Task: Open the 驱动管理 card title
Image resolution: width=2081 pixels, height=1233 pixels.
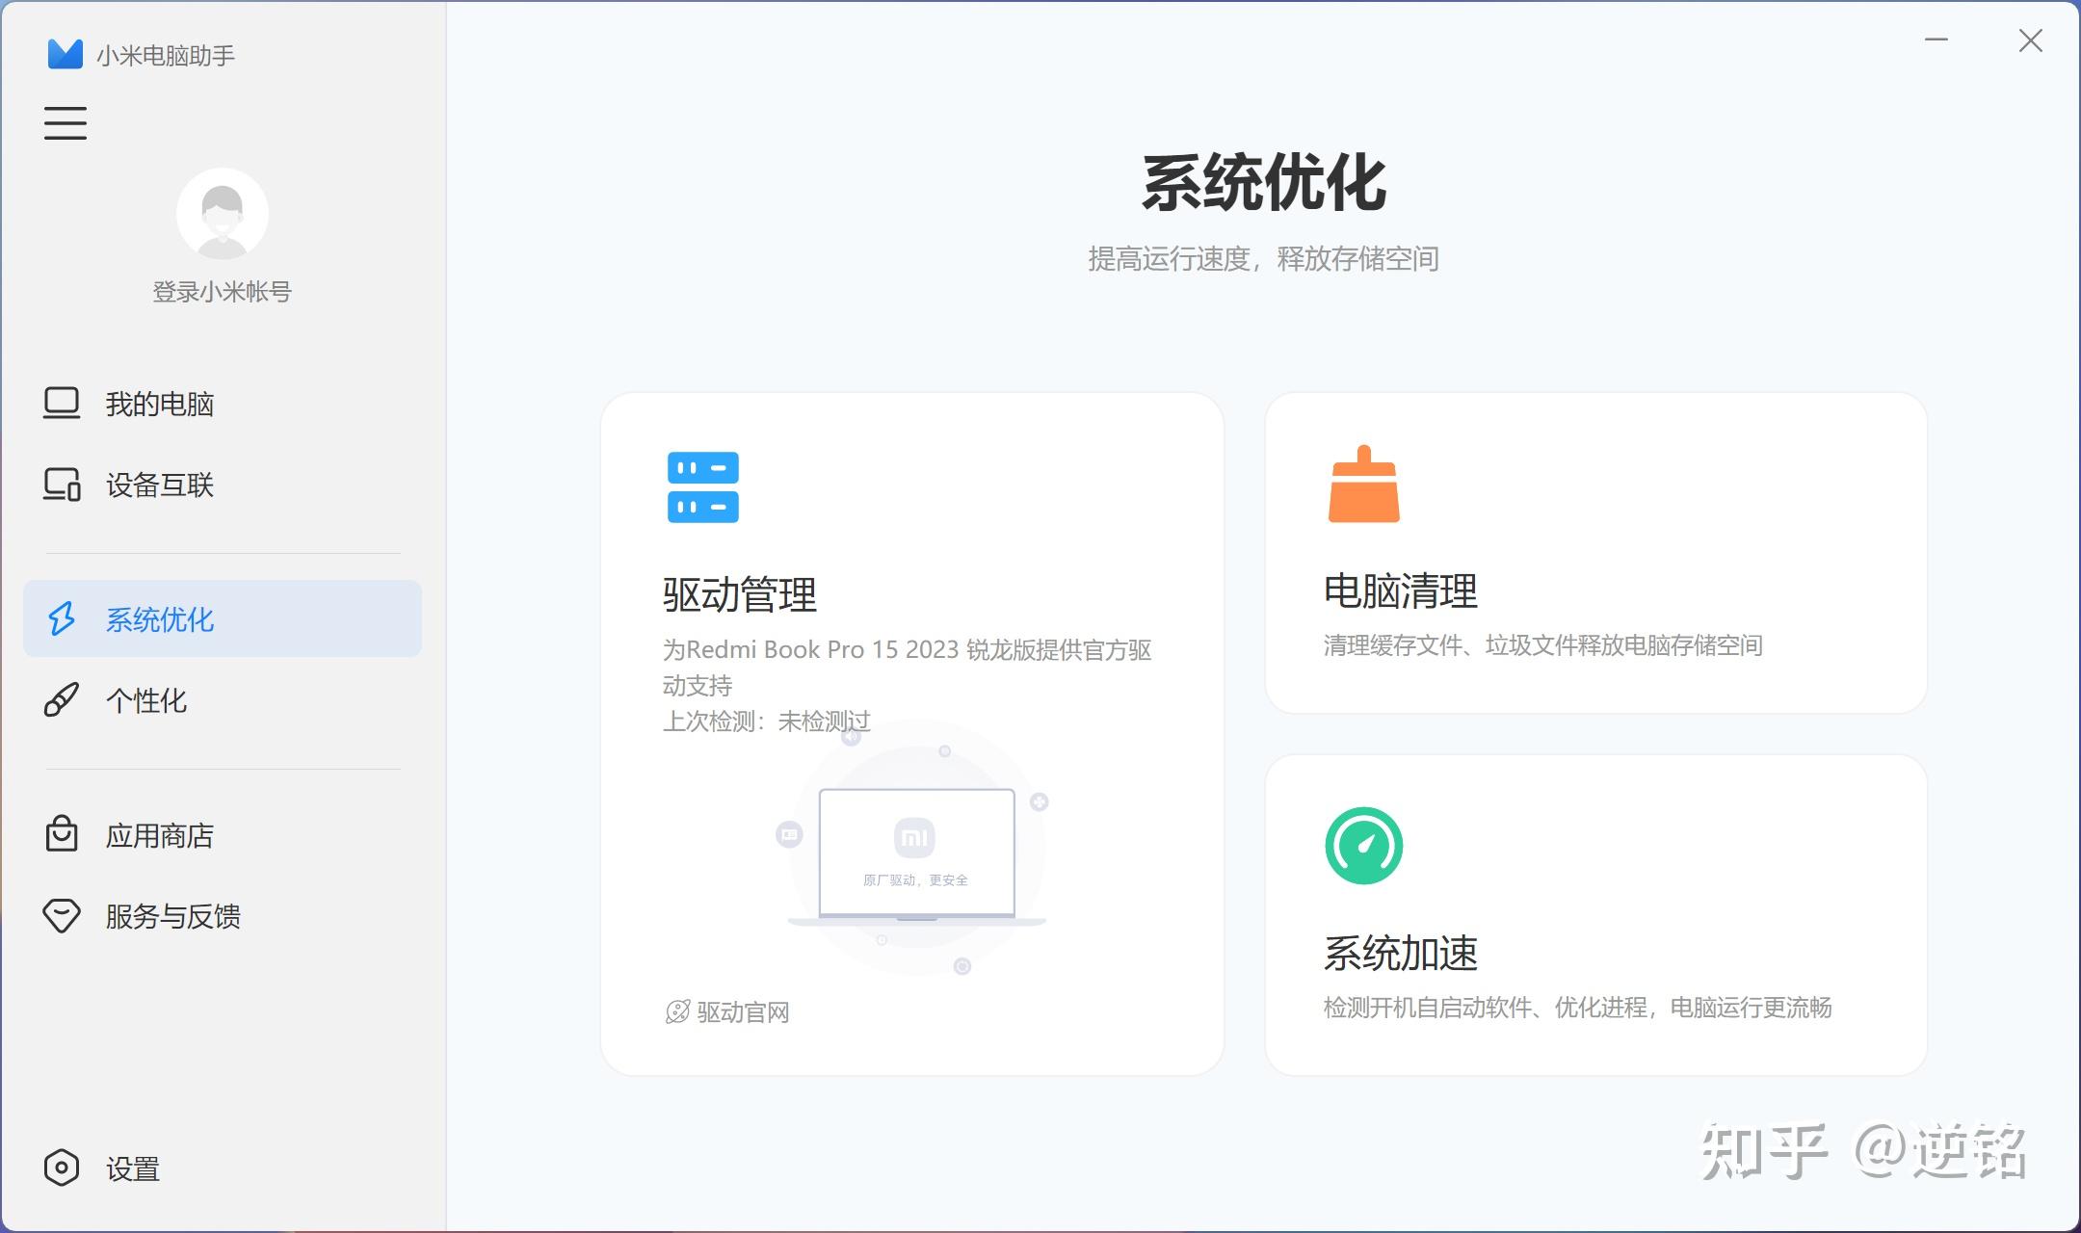Action: coord(740,594)
